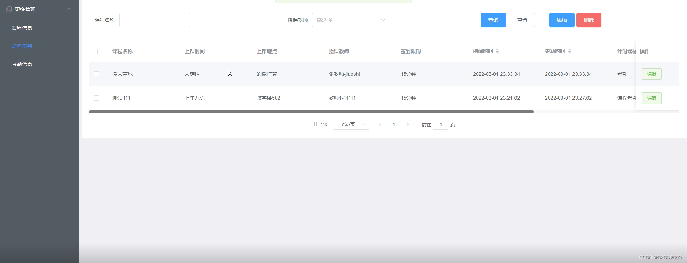This screenshot has width=687, height=263.
Task: Go to previous page arrow
Action: point(380,124)
